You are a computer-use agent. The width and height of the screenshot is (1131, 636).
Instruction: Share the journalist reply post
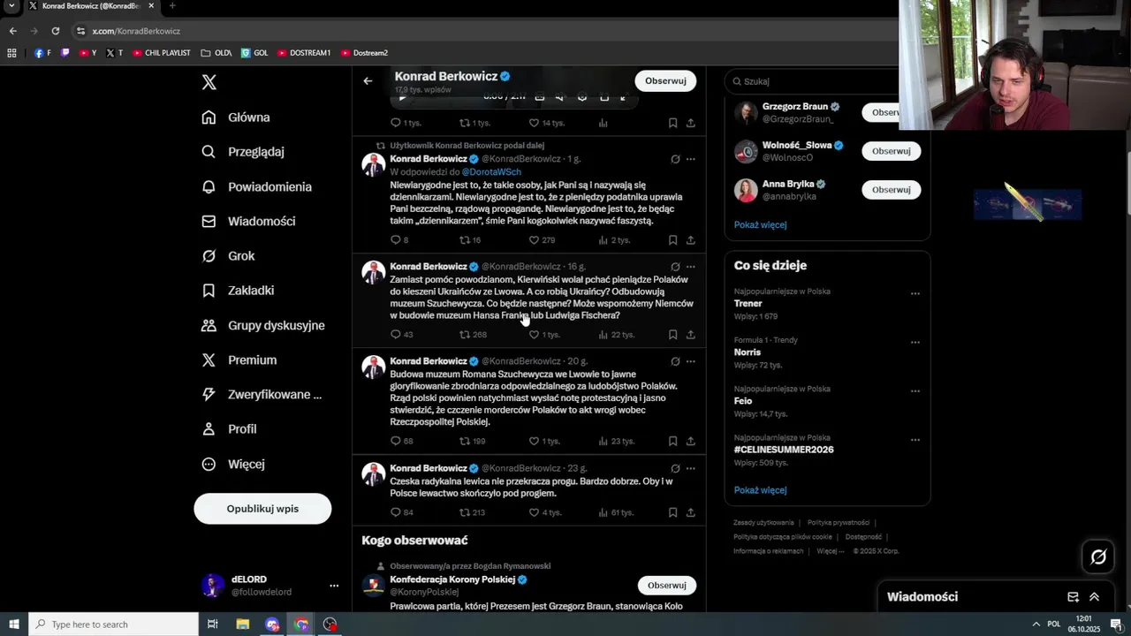pyautogui.click(x=691, y=240)
